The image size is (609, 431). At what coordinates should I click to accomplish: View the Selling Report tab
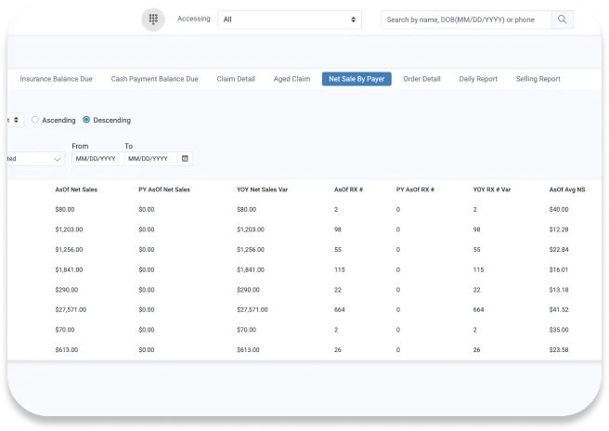tap(538, 79)
